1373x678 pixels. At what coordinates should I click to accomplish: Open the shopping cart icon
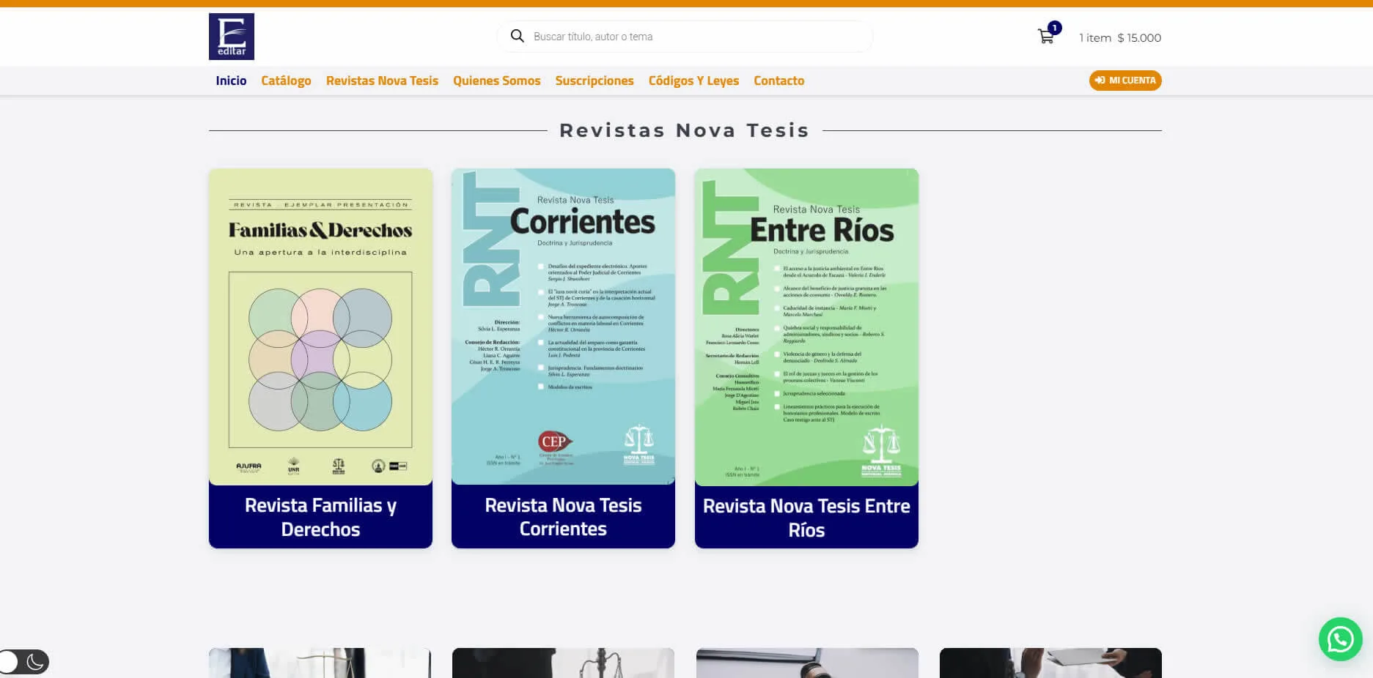point(1046,37)
